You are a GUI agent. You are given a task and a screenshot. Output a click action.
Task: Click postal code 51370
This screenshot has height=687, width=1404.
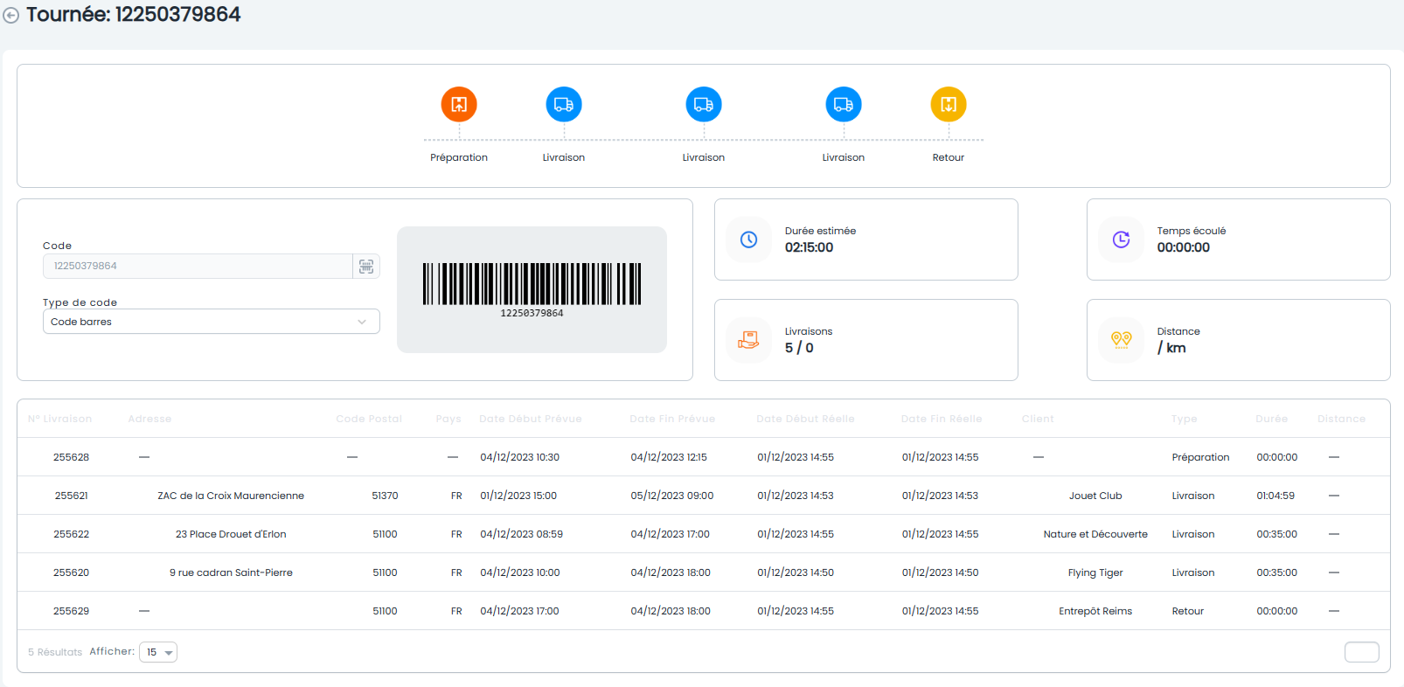385,496
